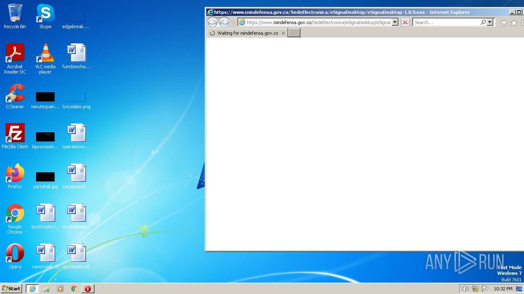This screenshot has width=524, height=294.
Task: Open Acrobat Reader DC shortcut
Action: (15, 59)
